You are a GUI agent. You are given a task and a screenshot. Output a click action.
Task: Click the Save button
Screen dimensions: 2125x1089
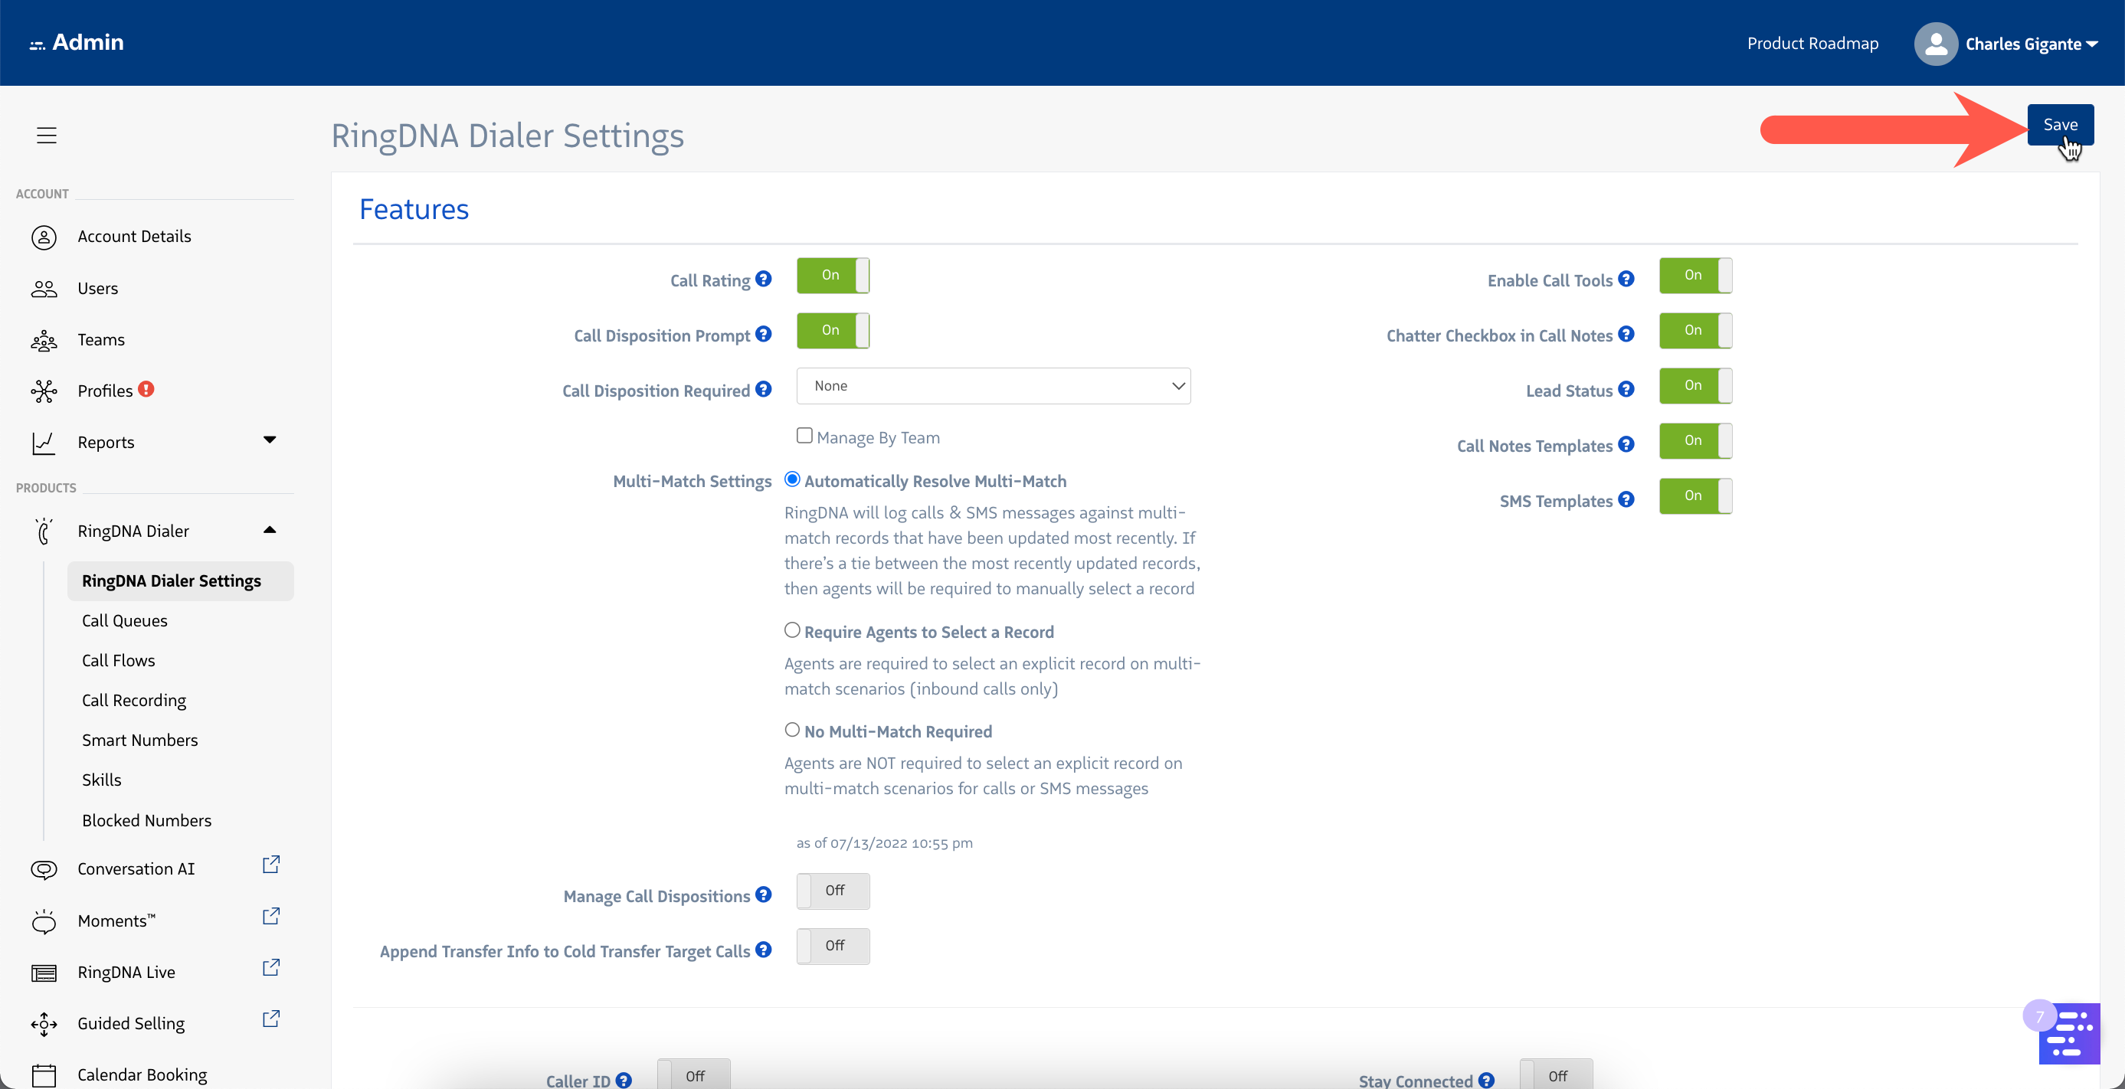[2060, 125]
